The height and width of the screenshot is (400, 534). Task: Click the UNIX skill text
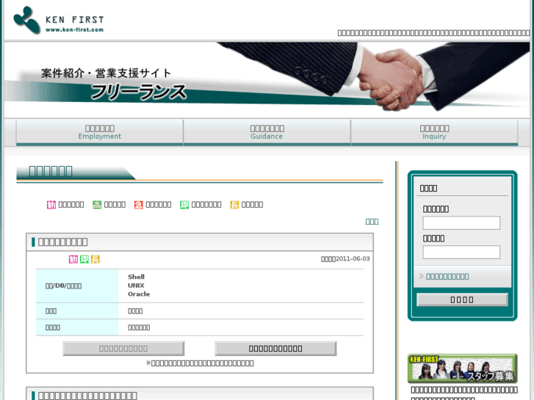pos(136,286)
